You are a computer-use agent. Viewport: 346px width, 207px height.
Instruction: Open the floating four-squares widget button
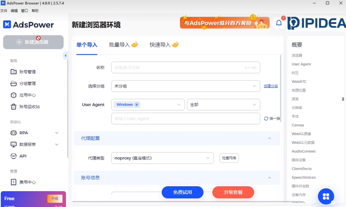pyautogui.click(x=326, y=196)
